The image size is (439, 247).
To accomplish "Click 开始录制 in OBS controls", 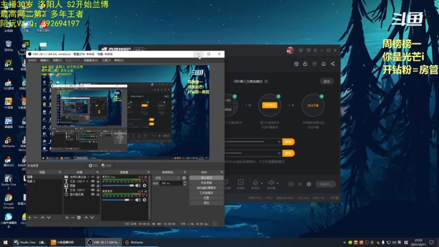I will [206, 183].
